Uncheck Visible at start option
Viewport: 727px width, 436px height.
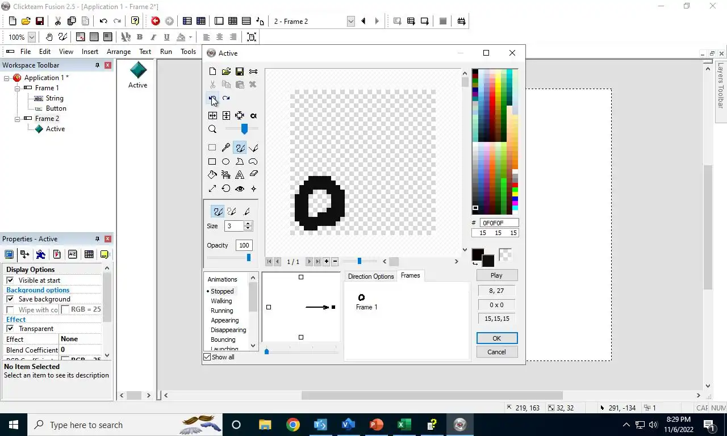click(10, 280)
